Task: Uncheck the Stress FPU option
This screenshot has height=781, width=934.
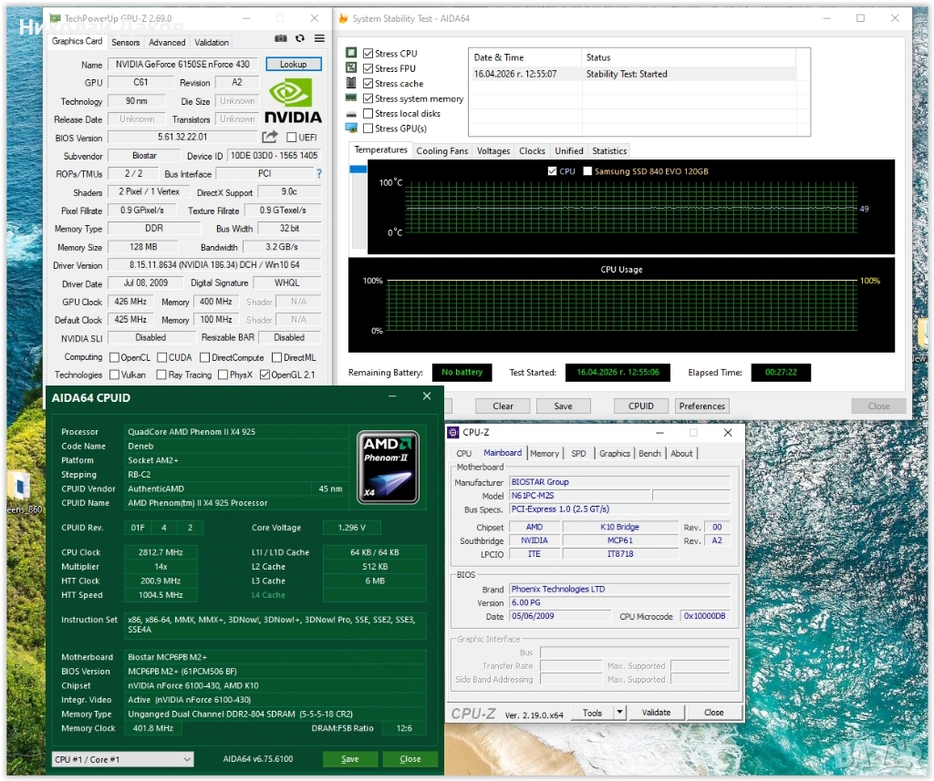Action: [x=368, y=68]
